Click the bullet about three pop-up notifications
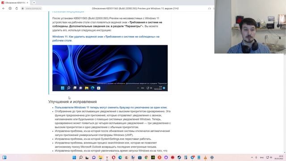286x161 pixels. pos(113,119)
